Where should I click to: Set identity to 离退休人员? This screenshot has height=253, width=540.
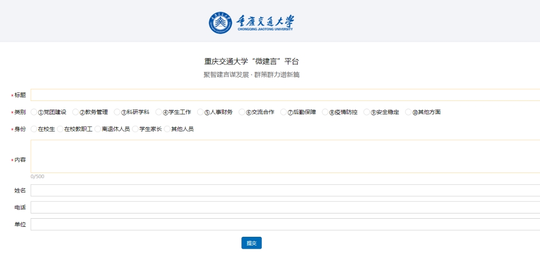tap(98, 129)
